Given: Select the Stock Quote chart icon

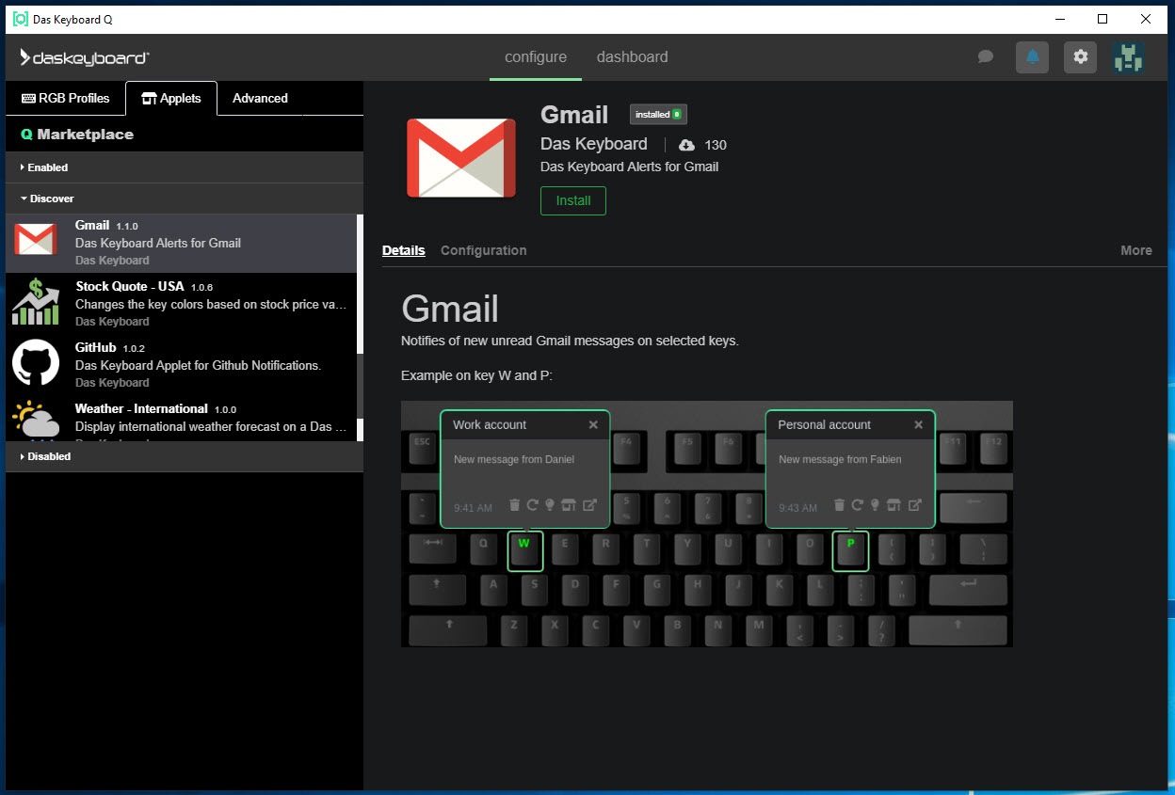Looking at the screenshot, I should (36, 301).
